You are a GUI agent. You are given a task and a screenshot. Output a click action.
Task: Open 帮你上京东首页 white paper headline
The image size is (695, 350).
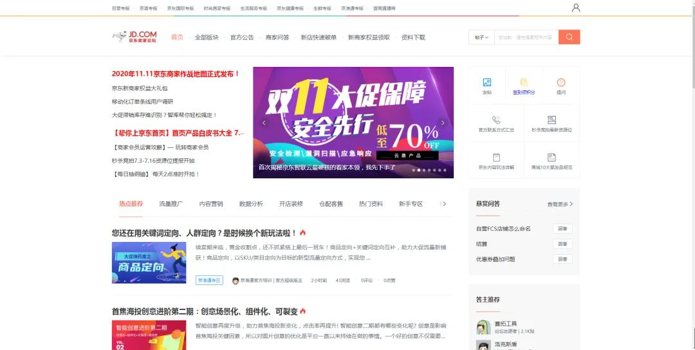coord(178,133)
